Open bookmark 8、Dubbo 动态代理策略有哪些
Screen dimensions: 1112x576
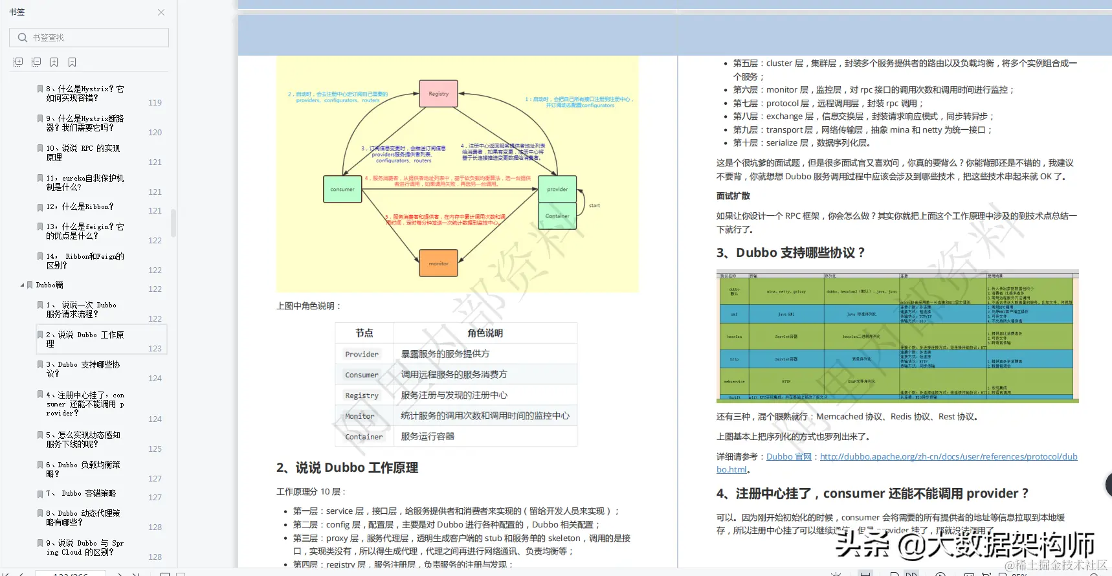pos(83,518)
